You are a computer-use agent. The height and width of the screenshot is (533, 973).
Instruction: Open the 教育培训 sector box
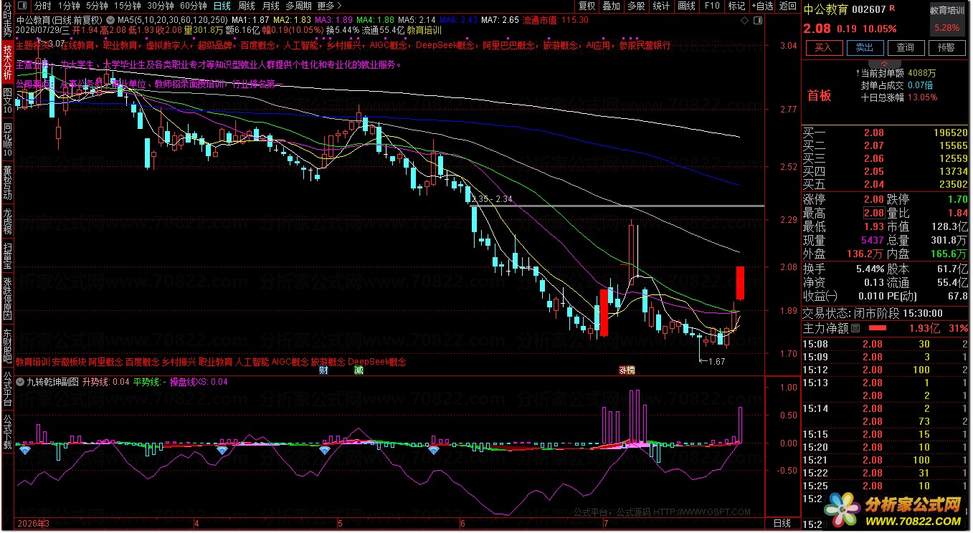click(949, 19)
